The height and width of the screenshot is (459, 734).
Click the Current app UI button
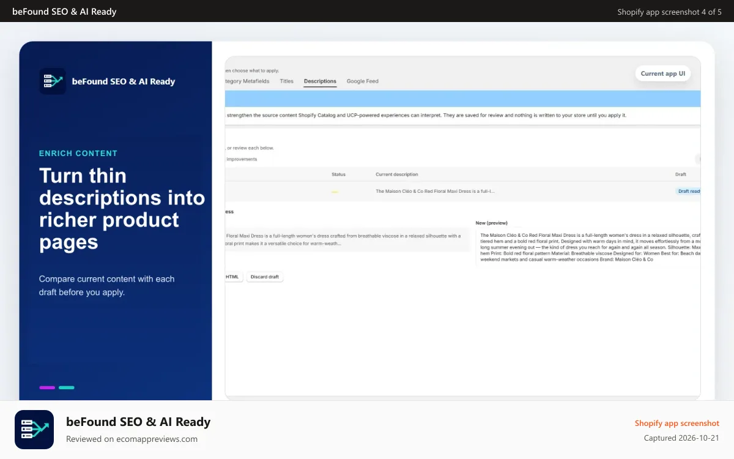point(663,73)
